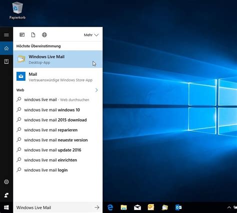Open the Settings gear in the sidebar
Screen dimensions: 237x213
[x=6, y=182]
